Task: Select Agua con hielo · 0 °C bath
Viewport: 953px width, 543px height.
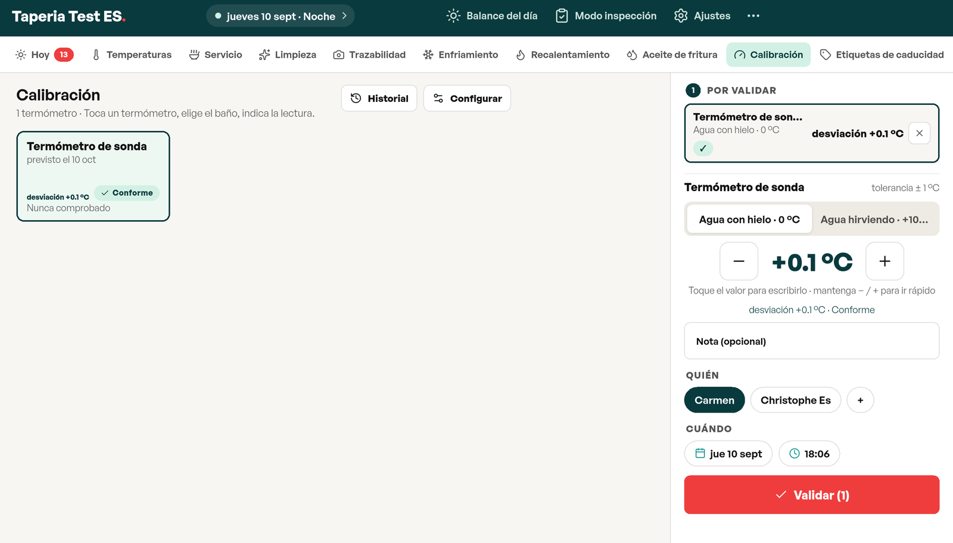Action: click(749, 220)
